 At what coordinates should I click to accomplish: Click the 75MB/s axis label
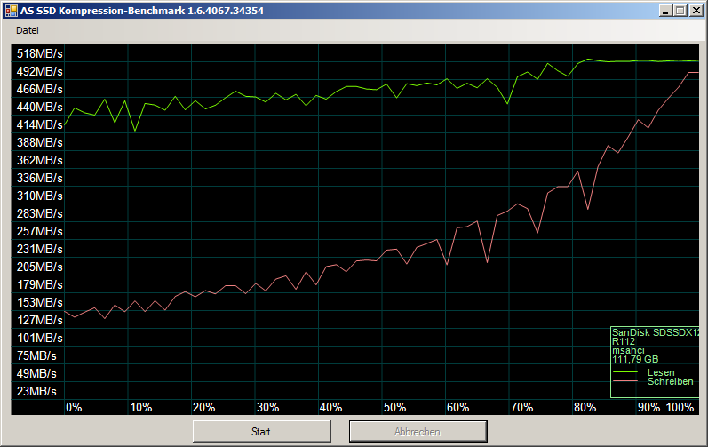pos(36,355)
